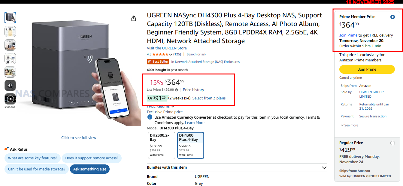The height and width of the screenshot is (186, 403).
Task: Open the rating breakdown dropdown arrow
Action: tap(171, 55)
